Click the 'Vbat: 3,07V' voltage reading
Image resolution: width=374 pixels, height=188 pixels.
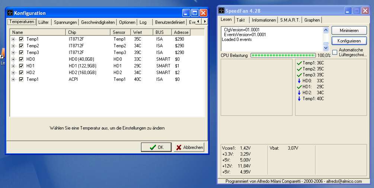click(284, 148)
